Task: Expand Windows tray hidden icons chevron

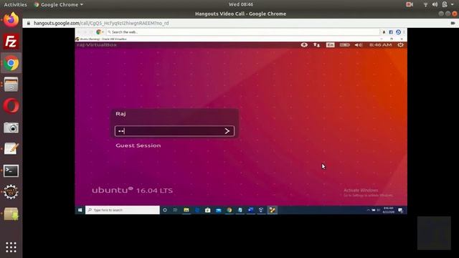Action: [x=368, y=210]
